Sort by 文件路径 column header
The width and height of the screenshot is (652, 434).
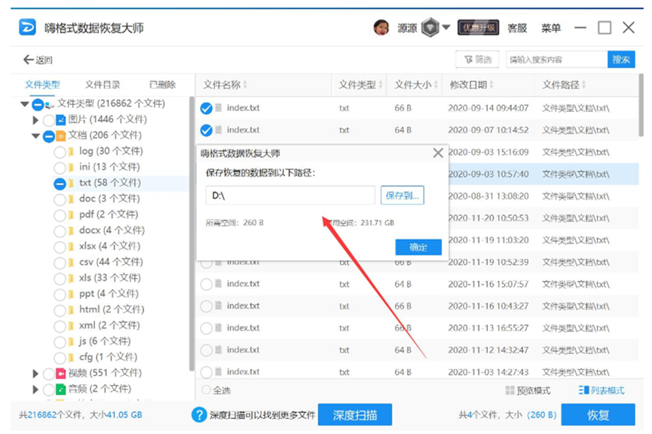[564, 85]
